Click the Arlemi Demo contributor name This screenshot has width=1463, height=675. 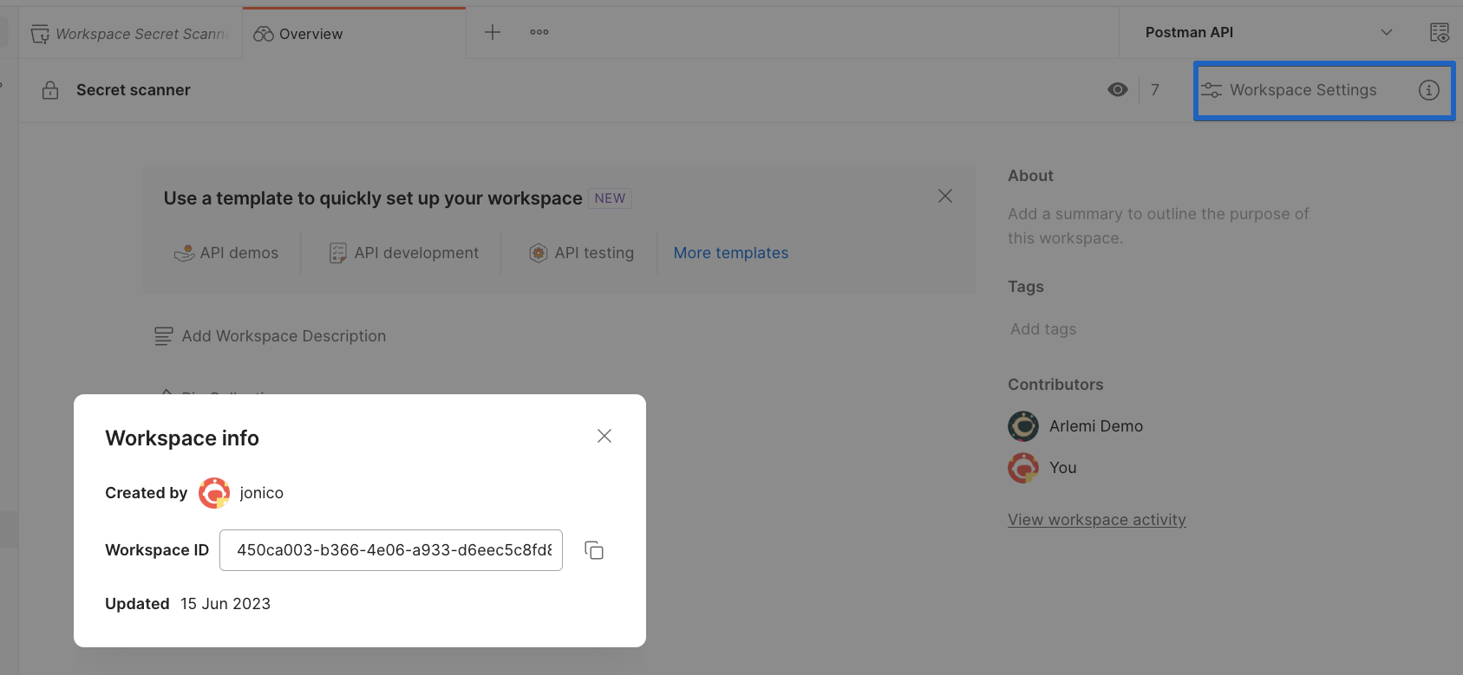point(1096,426)
